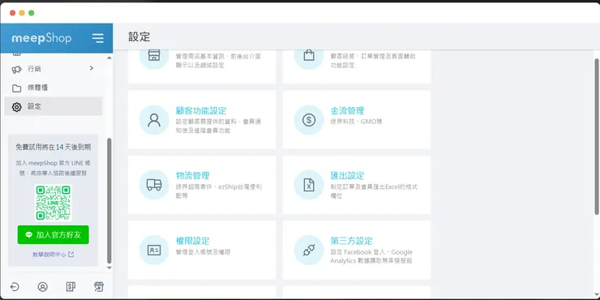Open the 物流管理 title link
The width and height of the screenshot is (600, 300).
[x=192, y=176]
